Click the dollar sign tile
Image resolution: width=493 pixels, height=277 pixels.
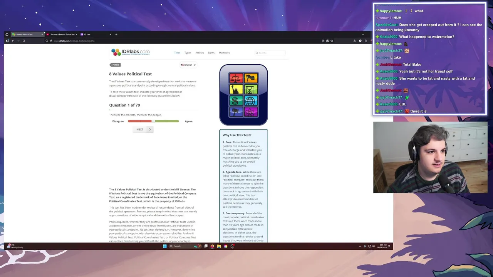(236, 101)
